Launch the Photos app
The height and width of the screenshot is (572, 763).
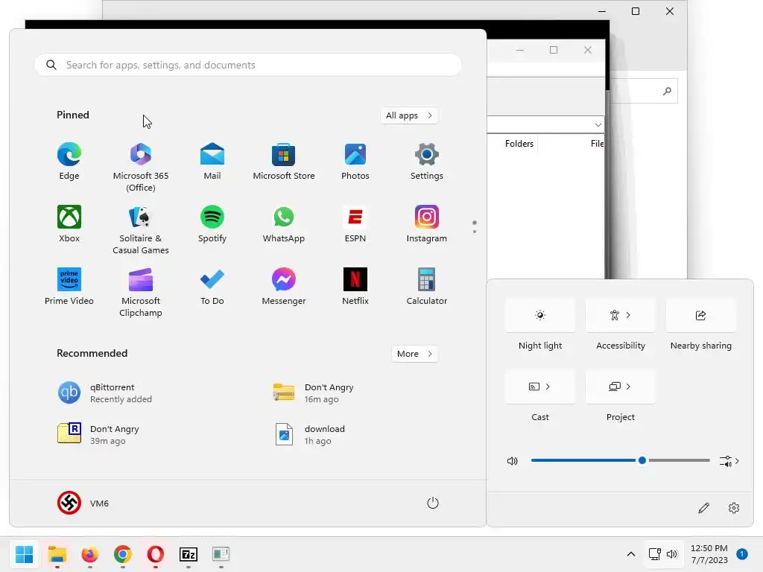pos(355,162)
